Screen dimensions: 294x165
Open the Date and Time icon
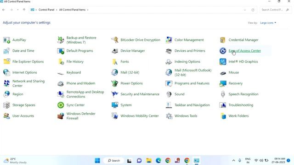(x=6, y=51)
